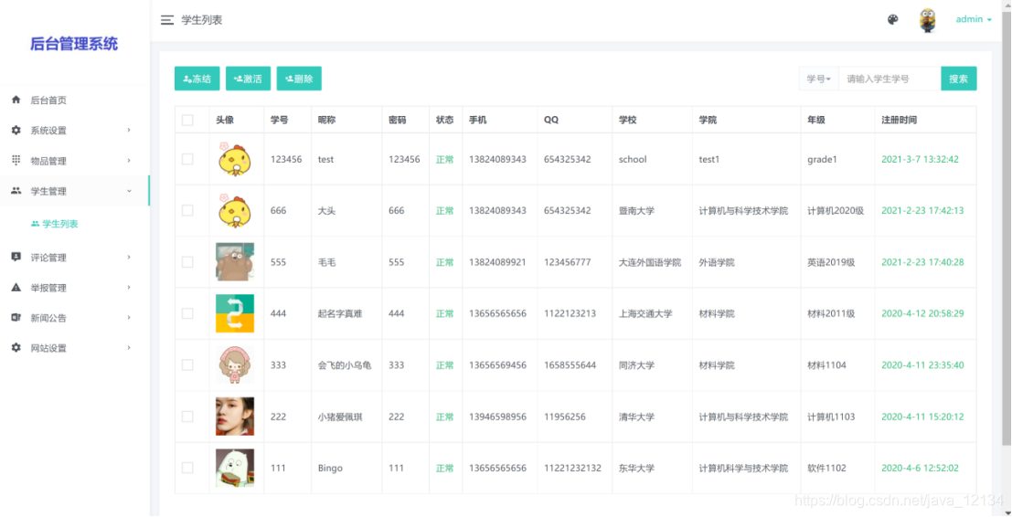Select checkbox for student 111 row

click(x=187, y=468)
